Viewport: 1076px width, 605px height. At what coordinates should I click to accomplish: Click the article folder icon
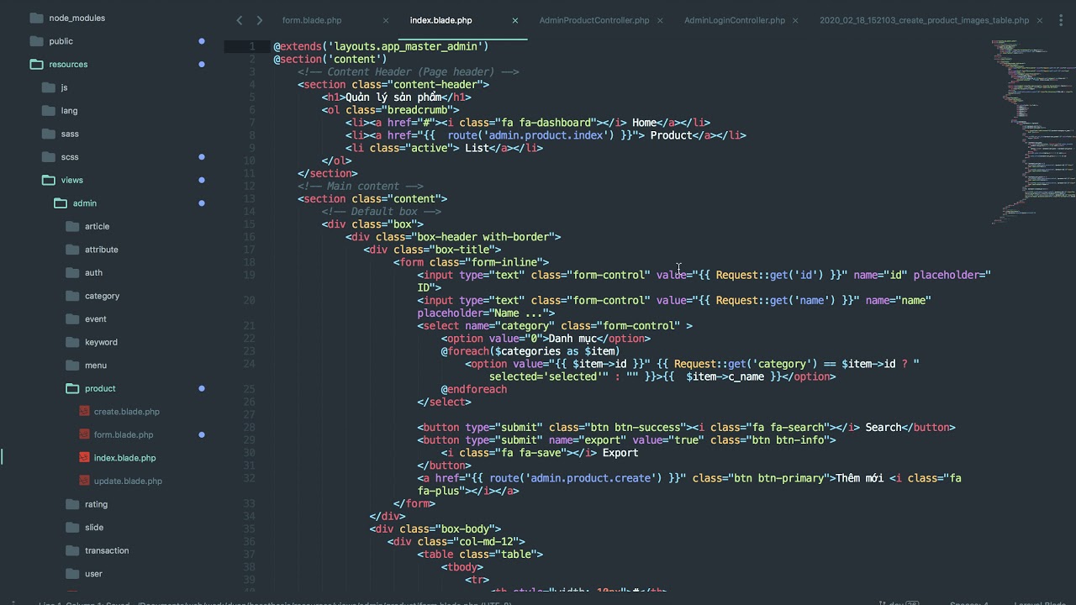71,226
